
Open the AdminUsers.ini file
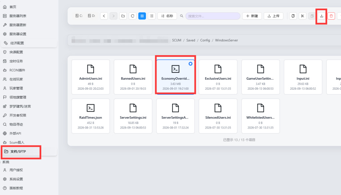click(91, 77)
